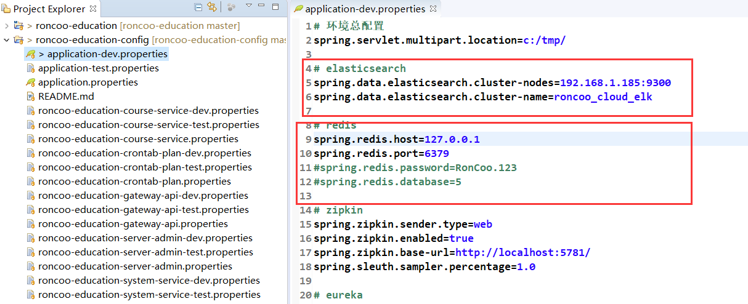
Task: Click the roncoo-education-config project folder icon
Action: tap(18, 40)
